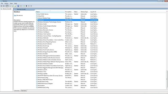Click gear icon beside Windows Search
Image resolution: width=168 pixels, height=94 pixels.
(37, 70)
